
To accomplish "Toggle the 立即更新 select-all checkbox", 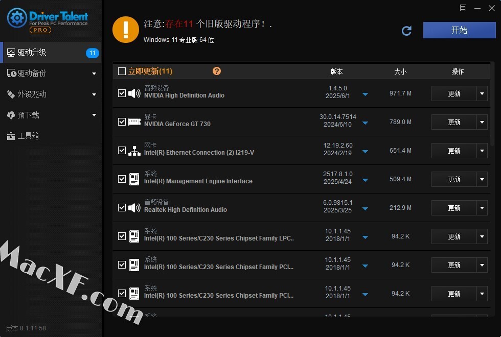I will [x=122, y=71].
